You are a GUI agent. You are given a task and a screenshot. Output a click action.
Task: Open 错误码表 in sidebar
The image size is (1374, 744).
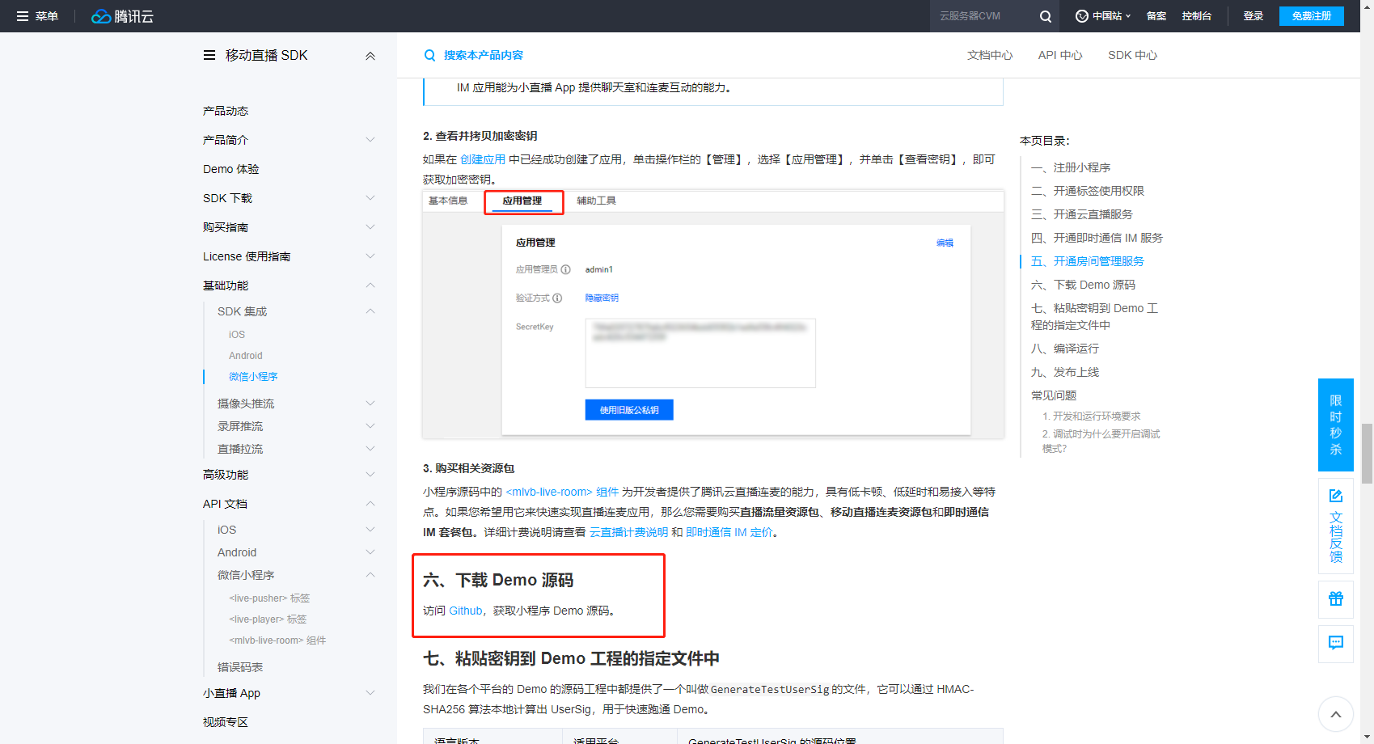(x=240, y=667)
